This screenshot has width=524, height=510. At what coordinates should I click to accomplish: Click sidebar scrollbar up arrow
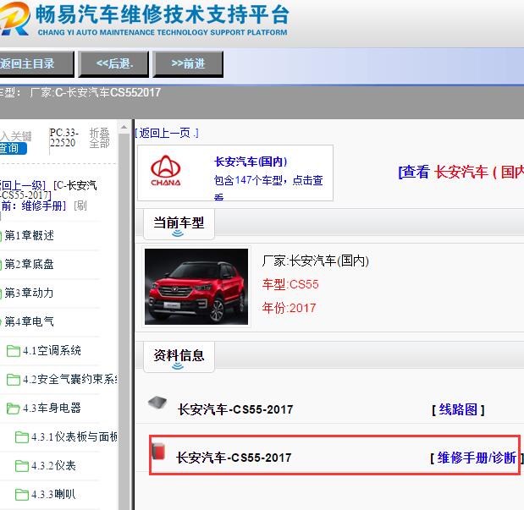[124, 127]
